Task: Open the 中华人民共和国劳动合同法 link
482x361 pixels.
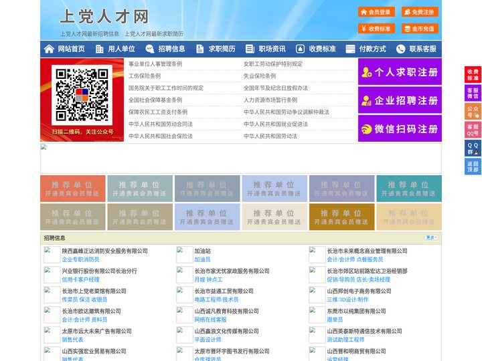Action: pyautogui.click(x=161, y=124)
